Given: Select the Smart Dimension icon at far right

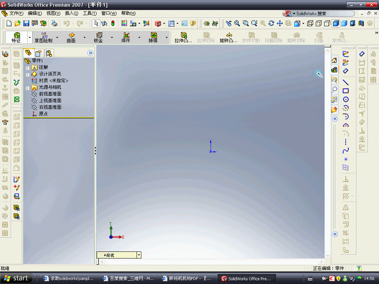Looking at the screenshot, I should [x=362, y=54].
